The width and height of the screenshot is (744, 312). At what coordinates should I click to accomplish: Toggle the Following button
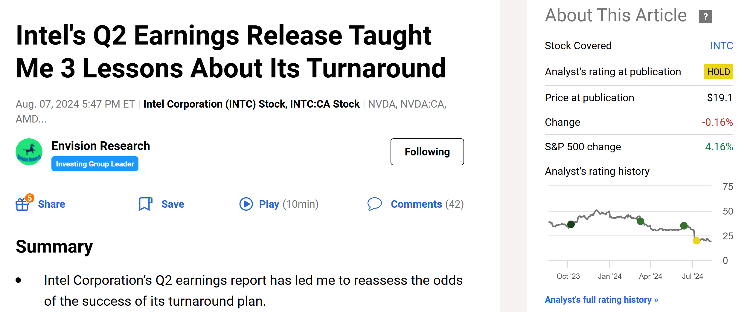427,152
